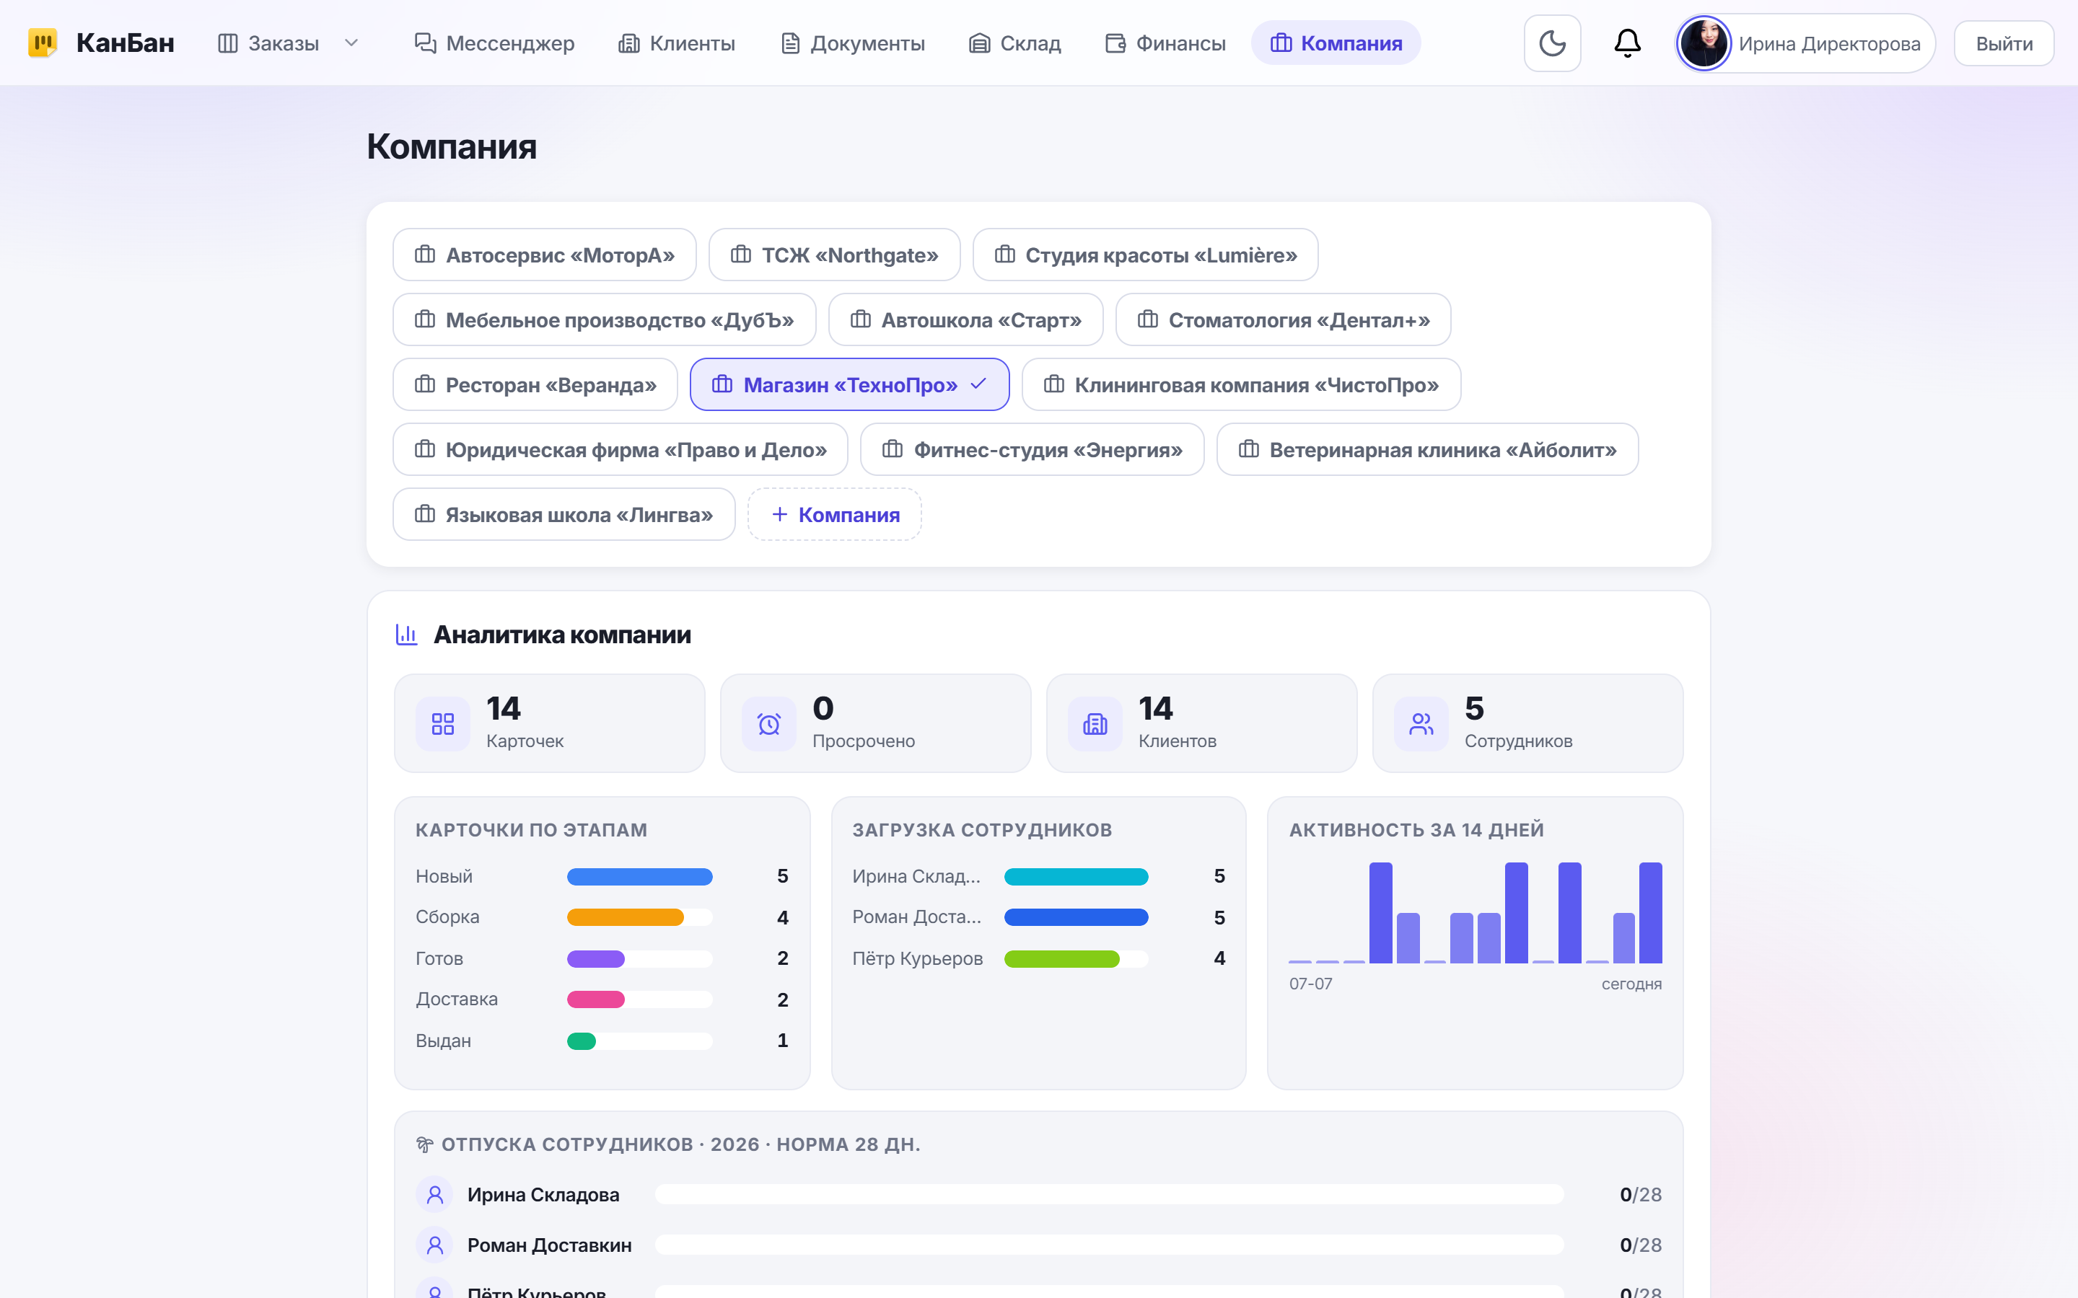Click the КанБан logo icon
Viewport: 2078px width, 1298px height.
(x=42, y=43)
